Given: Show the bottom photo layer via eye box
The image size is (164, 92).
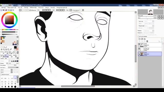Looking at the screenshot, I should point(139,53).
